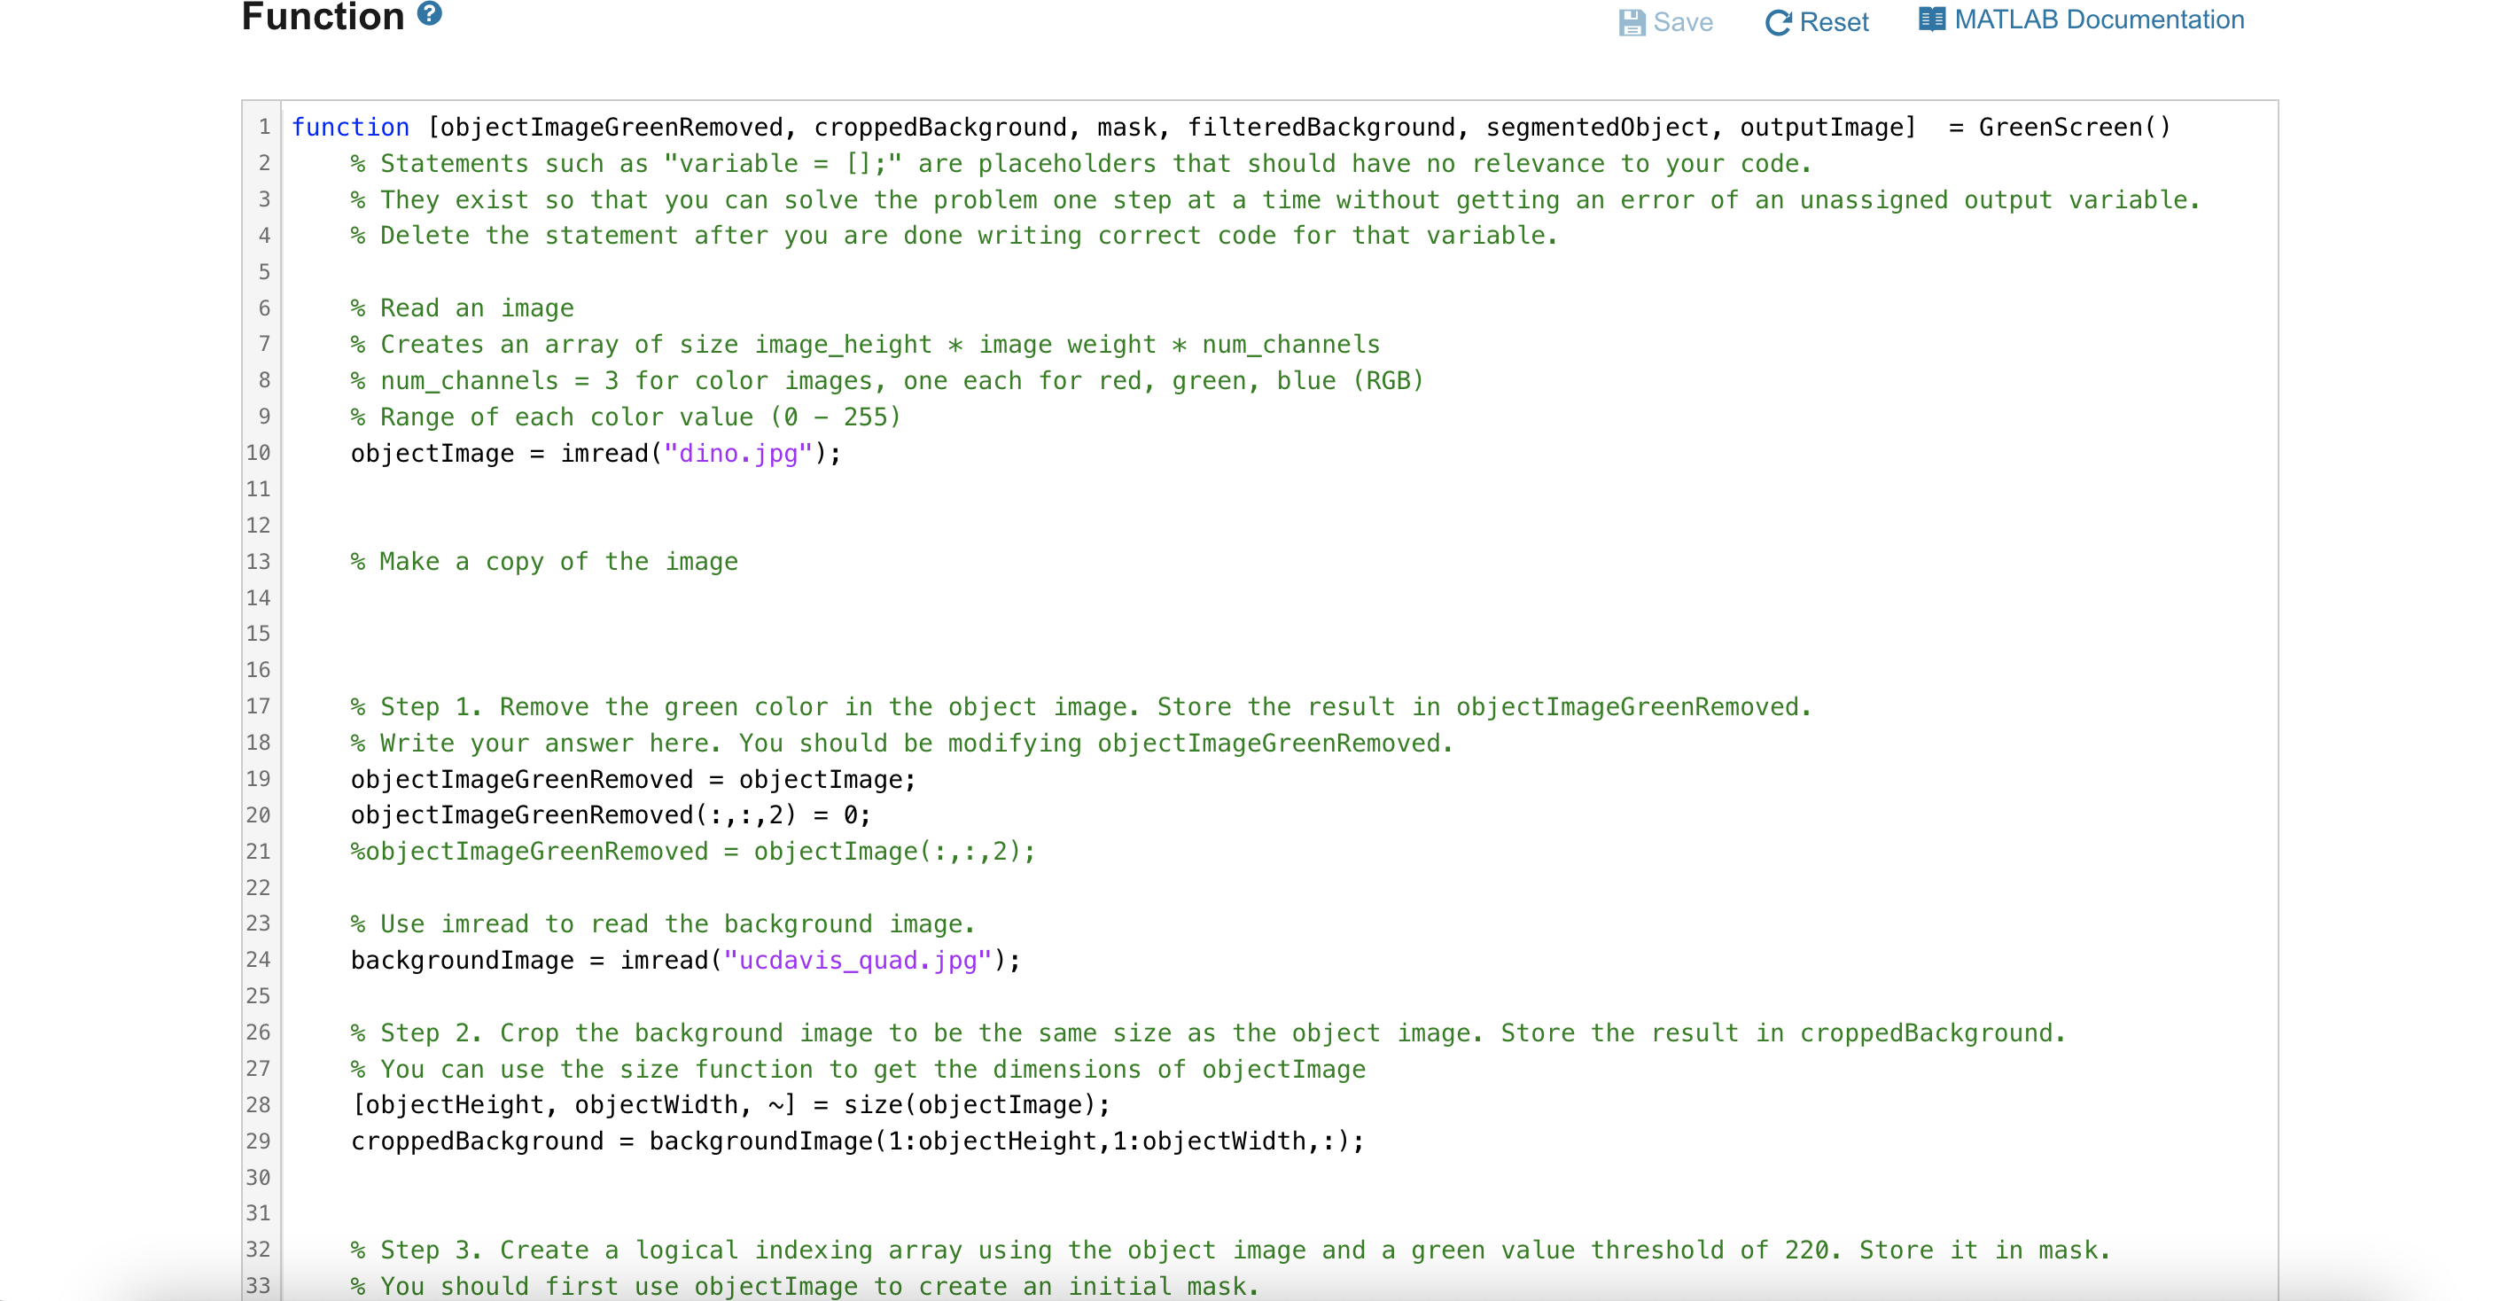Click the croppedBackground assignment on line 29
The image size is (2501, 1301).
tap(854, 1141)
